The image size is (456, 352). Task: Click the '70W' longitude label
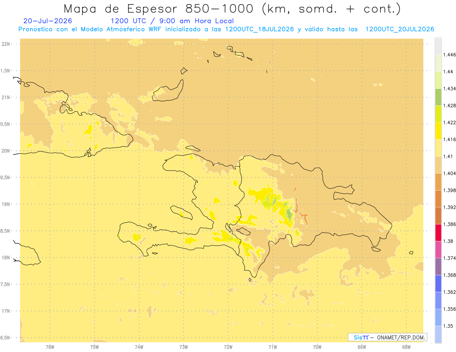[317, 347]
